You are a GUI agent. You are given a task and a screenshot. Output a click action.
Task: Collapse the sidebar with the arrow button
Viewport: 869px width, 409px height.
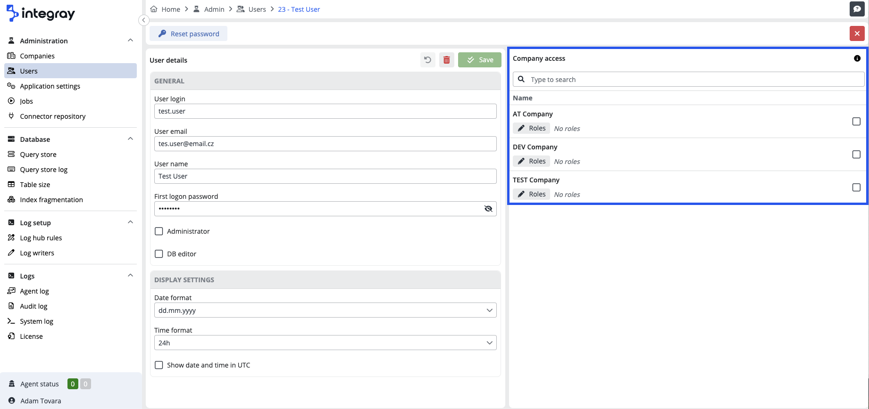pos(144,20)
